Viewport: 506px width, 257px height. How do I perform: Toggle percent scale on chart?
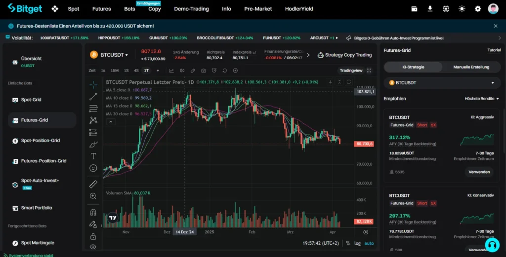tap(348, 243)
